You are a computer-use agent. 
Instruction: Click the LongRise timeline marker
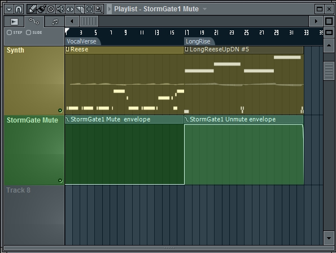point(198,41)
